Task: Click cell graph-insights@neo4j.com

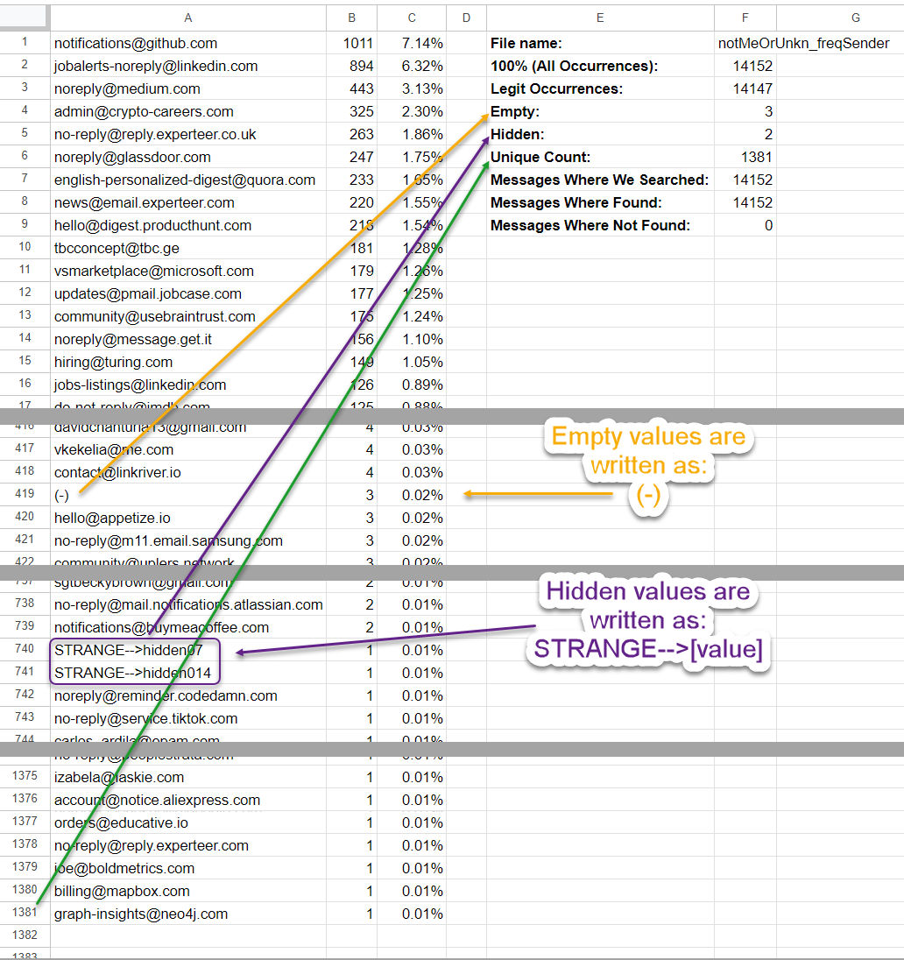Action: [188, 914]
